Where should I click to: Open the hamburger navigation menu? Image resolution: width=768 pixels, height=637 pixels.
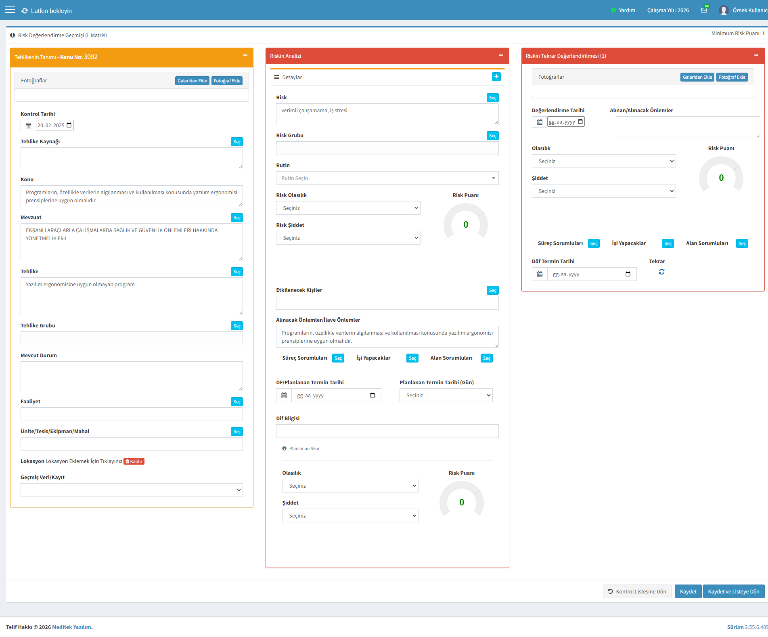tap(10, 10)
